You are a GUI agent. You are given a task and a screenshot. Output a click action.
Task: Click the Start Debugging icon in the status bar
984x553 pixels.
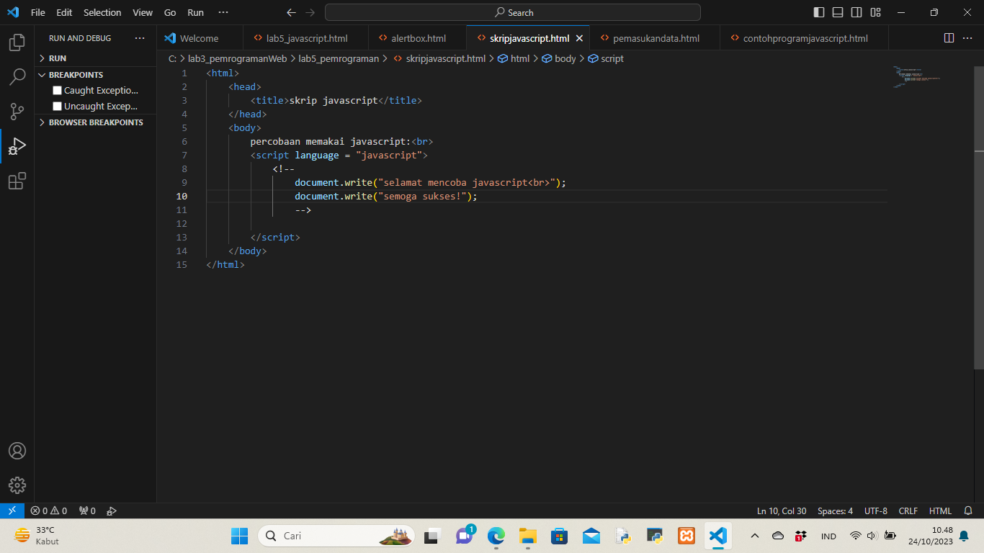(x=112, y=511)
